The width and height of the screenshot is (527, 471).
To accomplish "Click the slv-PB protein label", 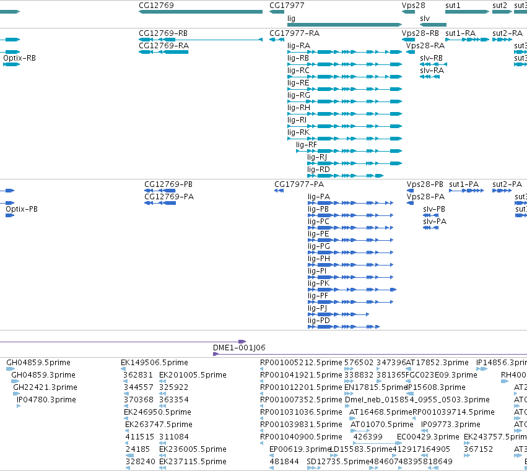I will tap(434, 209).
